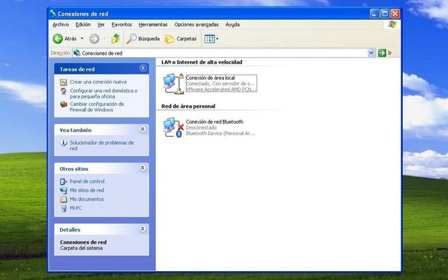The width and height of the screenshot is (448, 280).
Task: Click Cambiar configuración de Firewall link
Action: pyautogui.click(x=97, y=107)
